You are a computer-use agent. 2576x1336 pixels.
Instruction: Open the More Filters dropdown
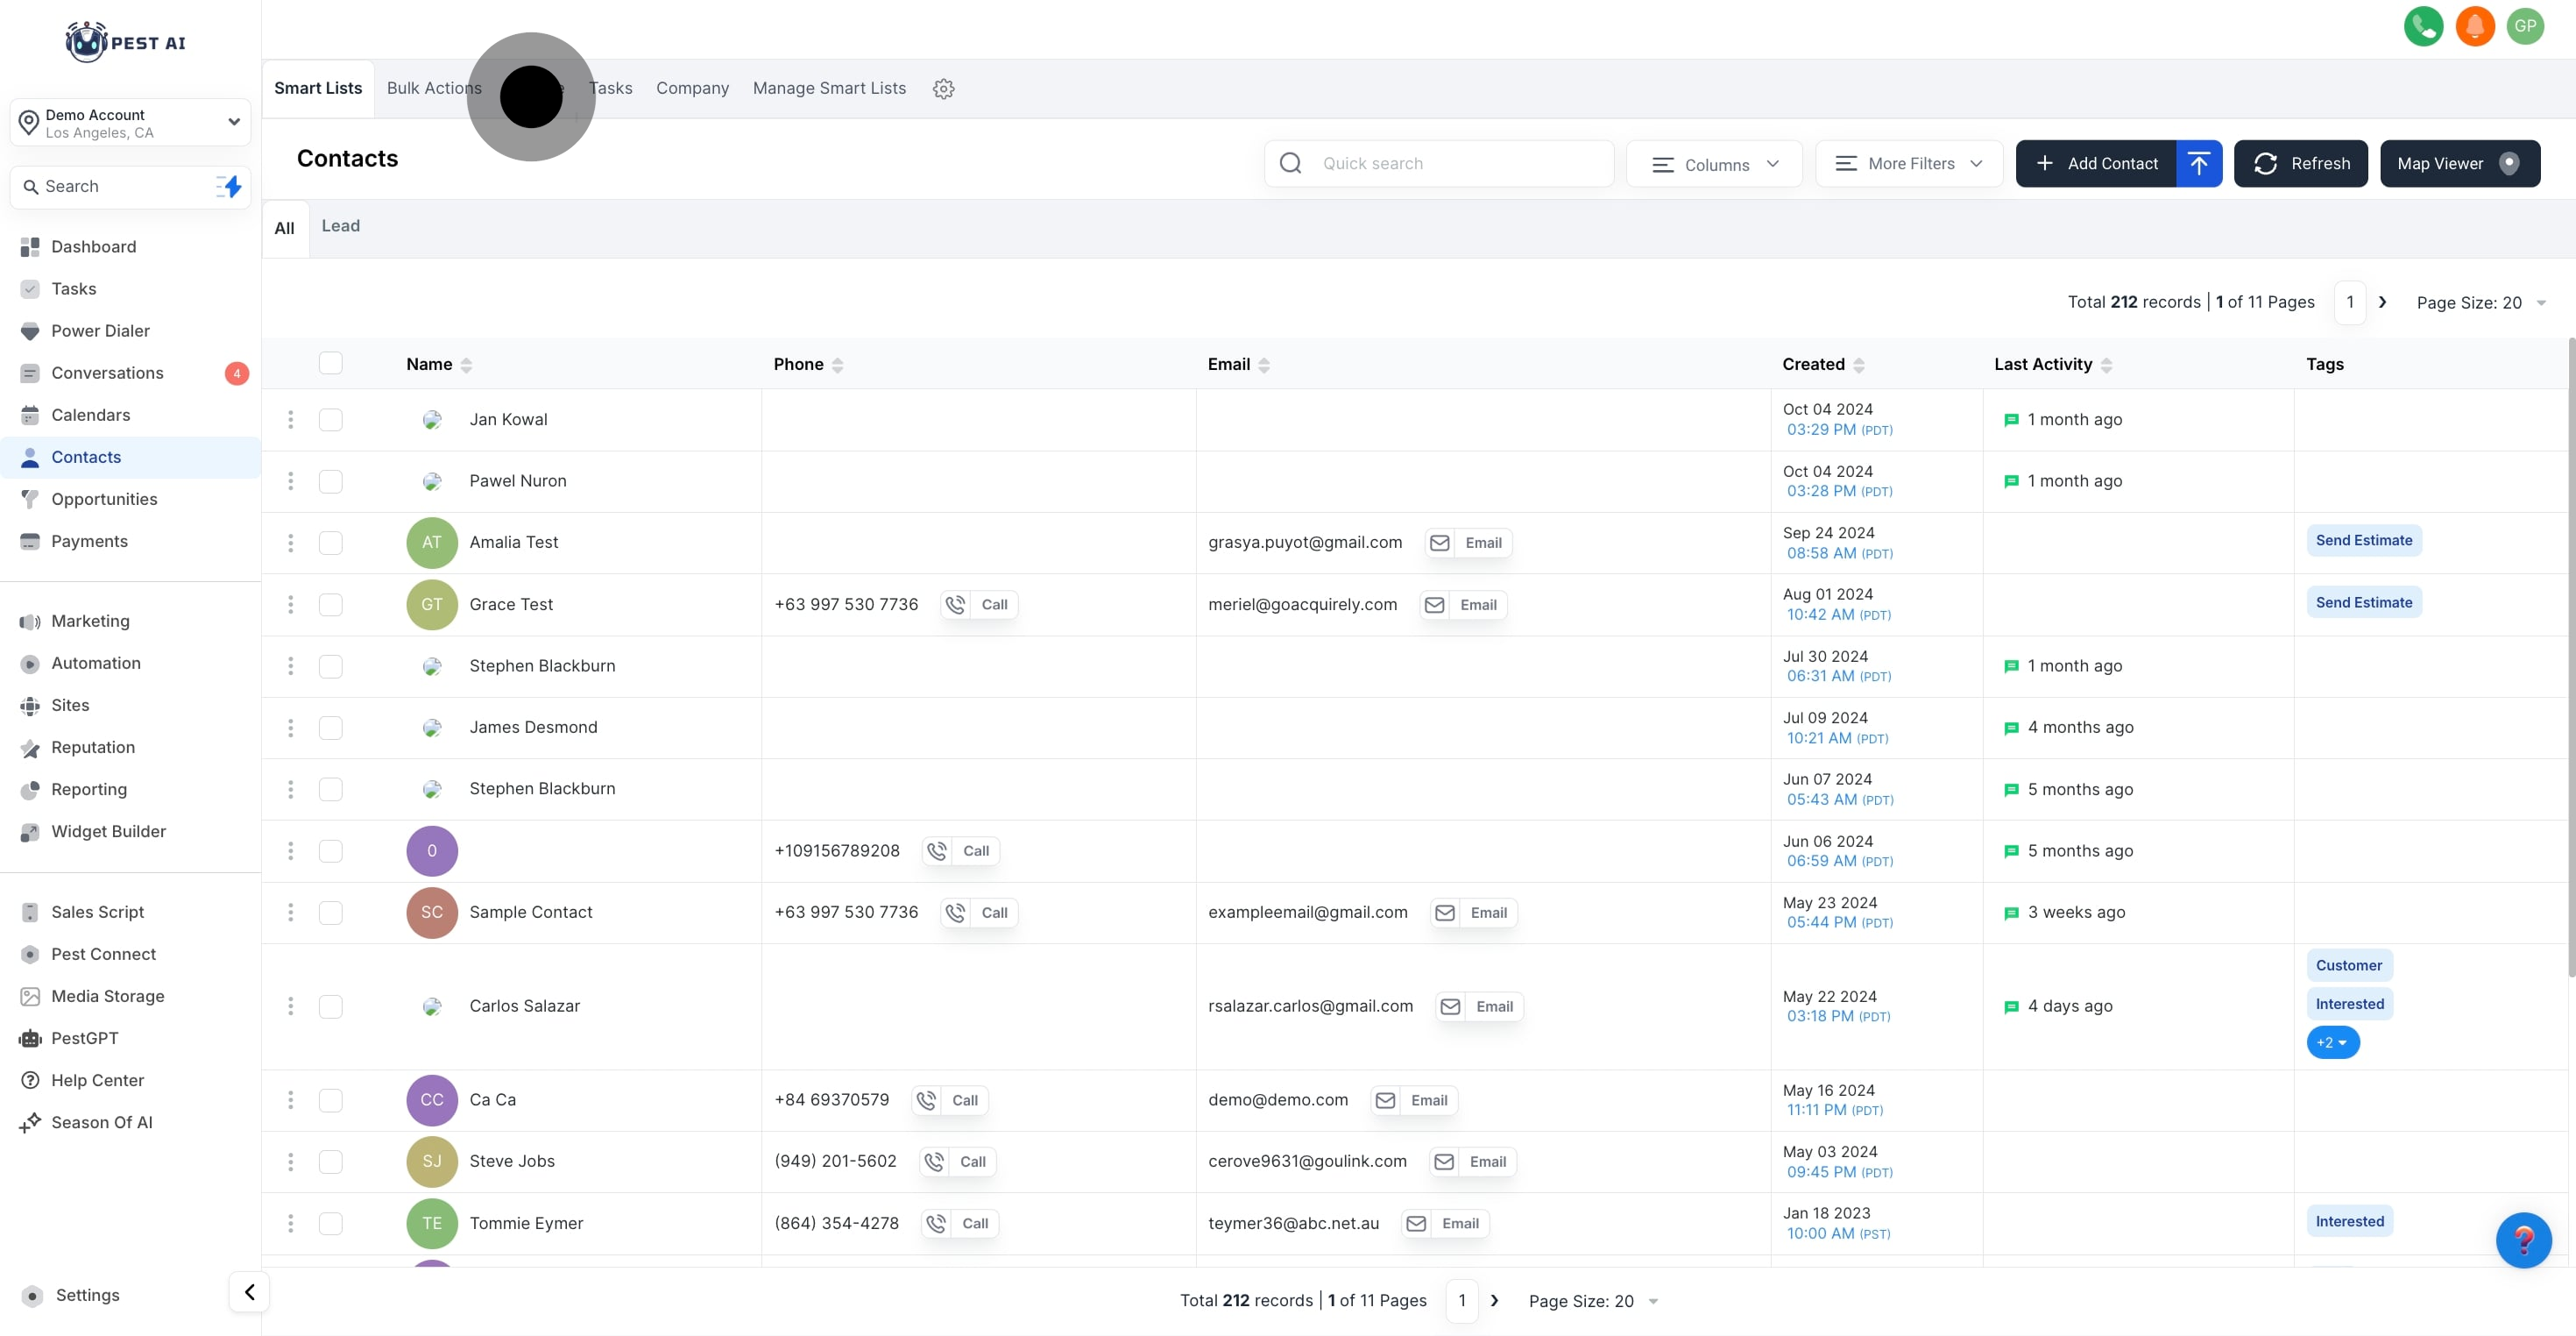[x=1909, y=163]
